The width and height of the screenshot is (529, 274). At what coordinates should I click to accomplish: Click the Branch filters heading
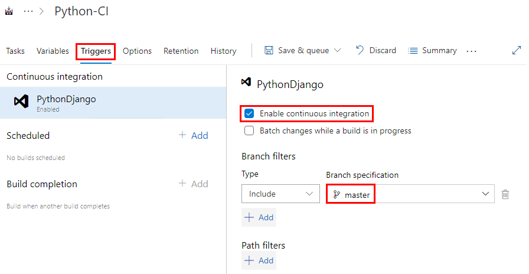[x=269, y=156]
